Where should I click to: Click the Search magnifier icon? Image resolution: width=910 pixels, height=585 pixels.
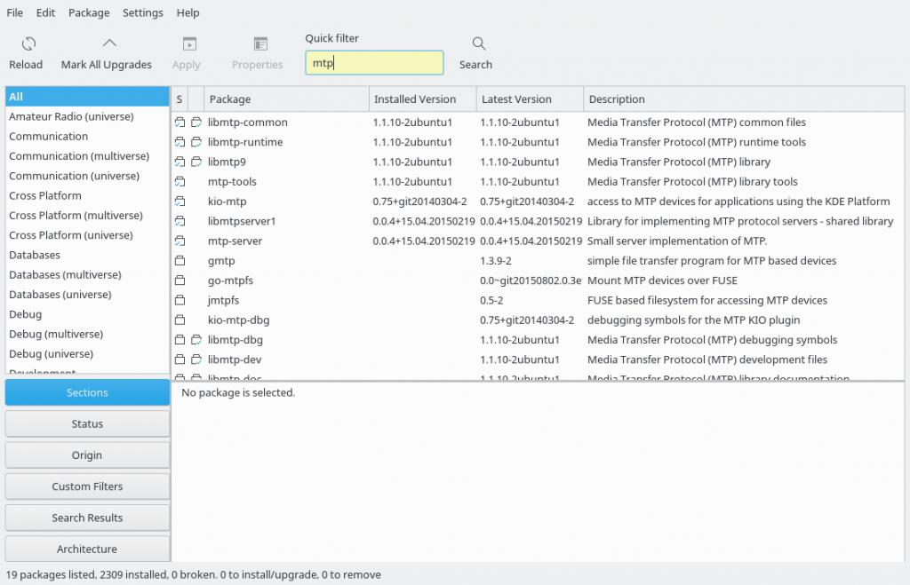click(x=478, y=44)
